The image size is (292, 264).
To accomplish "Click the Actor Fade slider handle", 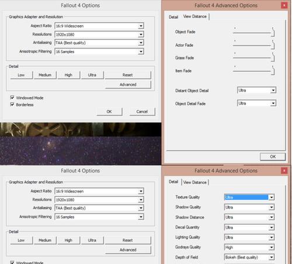I will (x=273, y=45).
